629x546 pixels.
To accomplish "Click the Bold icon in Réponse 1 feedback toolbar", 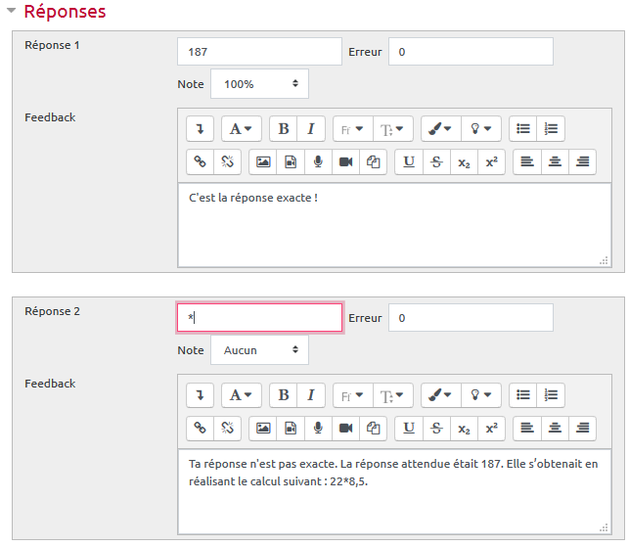I will (x=284, y=128).
